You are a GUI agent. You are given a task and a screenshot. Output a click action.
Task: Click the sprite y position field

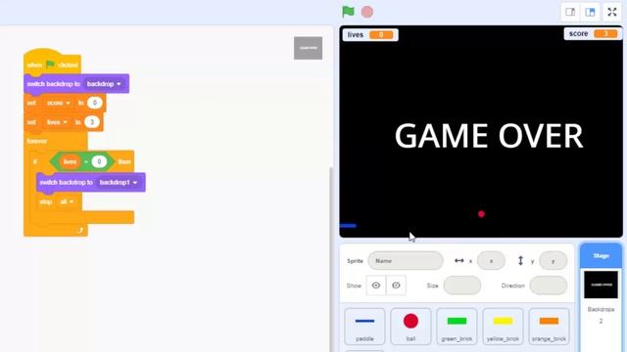[553, 261]
